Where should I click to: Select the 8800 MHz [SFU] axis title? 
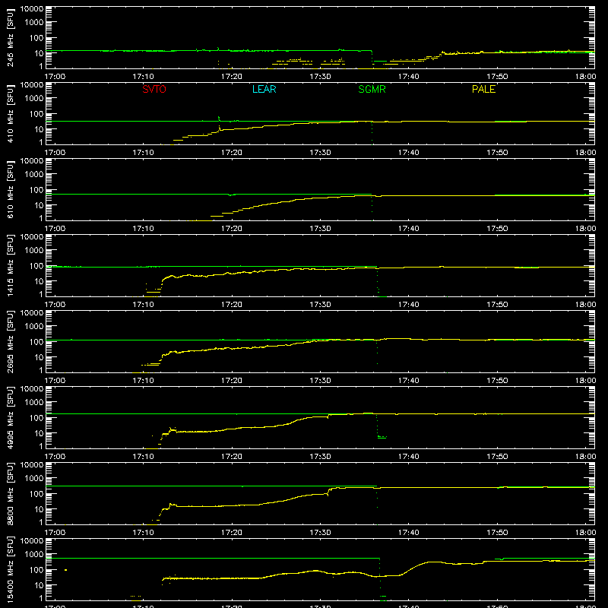[11, 493]
